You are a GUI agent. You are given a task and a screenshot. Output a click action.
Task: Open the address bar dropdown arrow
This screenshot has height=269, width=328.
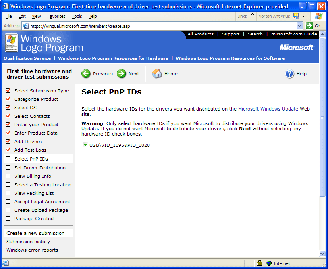299,26
